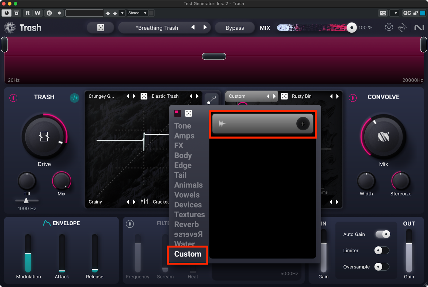Click the randomize dice button in header
This screenshot has height=287, width=428.
[101, 28]
